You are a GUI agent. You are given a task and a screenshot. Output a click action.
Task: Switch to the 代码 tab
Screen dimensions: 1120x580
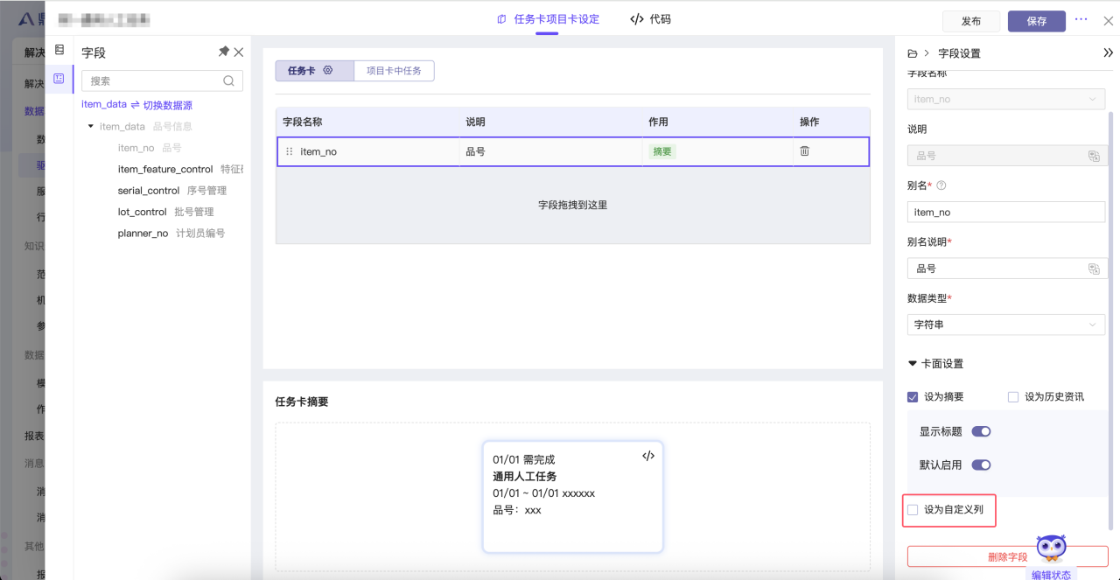pyautogui.click(x=651, y=19)
